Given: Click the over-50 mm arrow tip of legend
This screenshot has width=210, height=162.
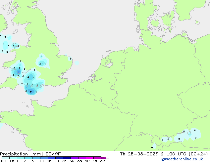Looking at the screenshot, I should [105, 158].
